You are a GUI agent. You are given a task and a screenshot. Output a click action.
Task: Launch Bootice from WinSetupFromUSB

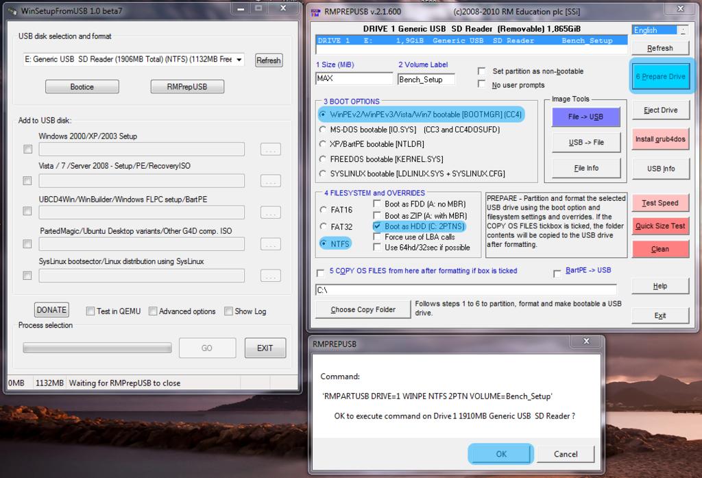[82, 86]
